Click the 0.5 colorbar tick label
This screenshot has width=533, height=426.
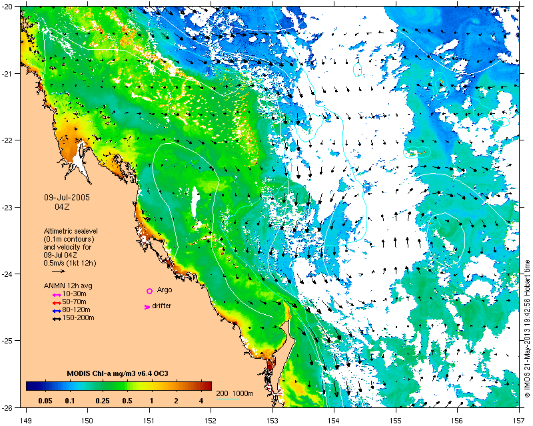[x=127, y=401]
